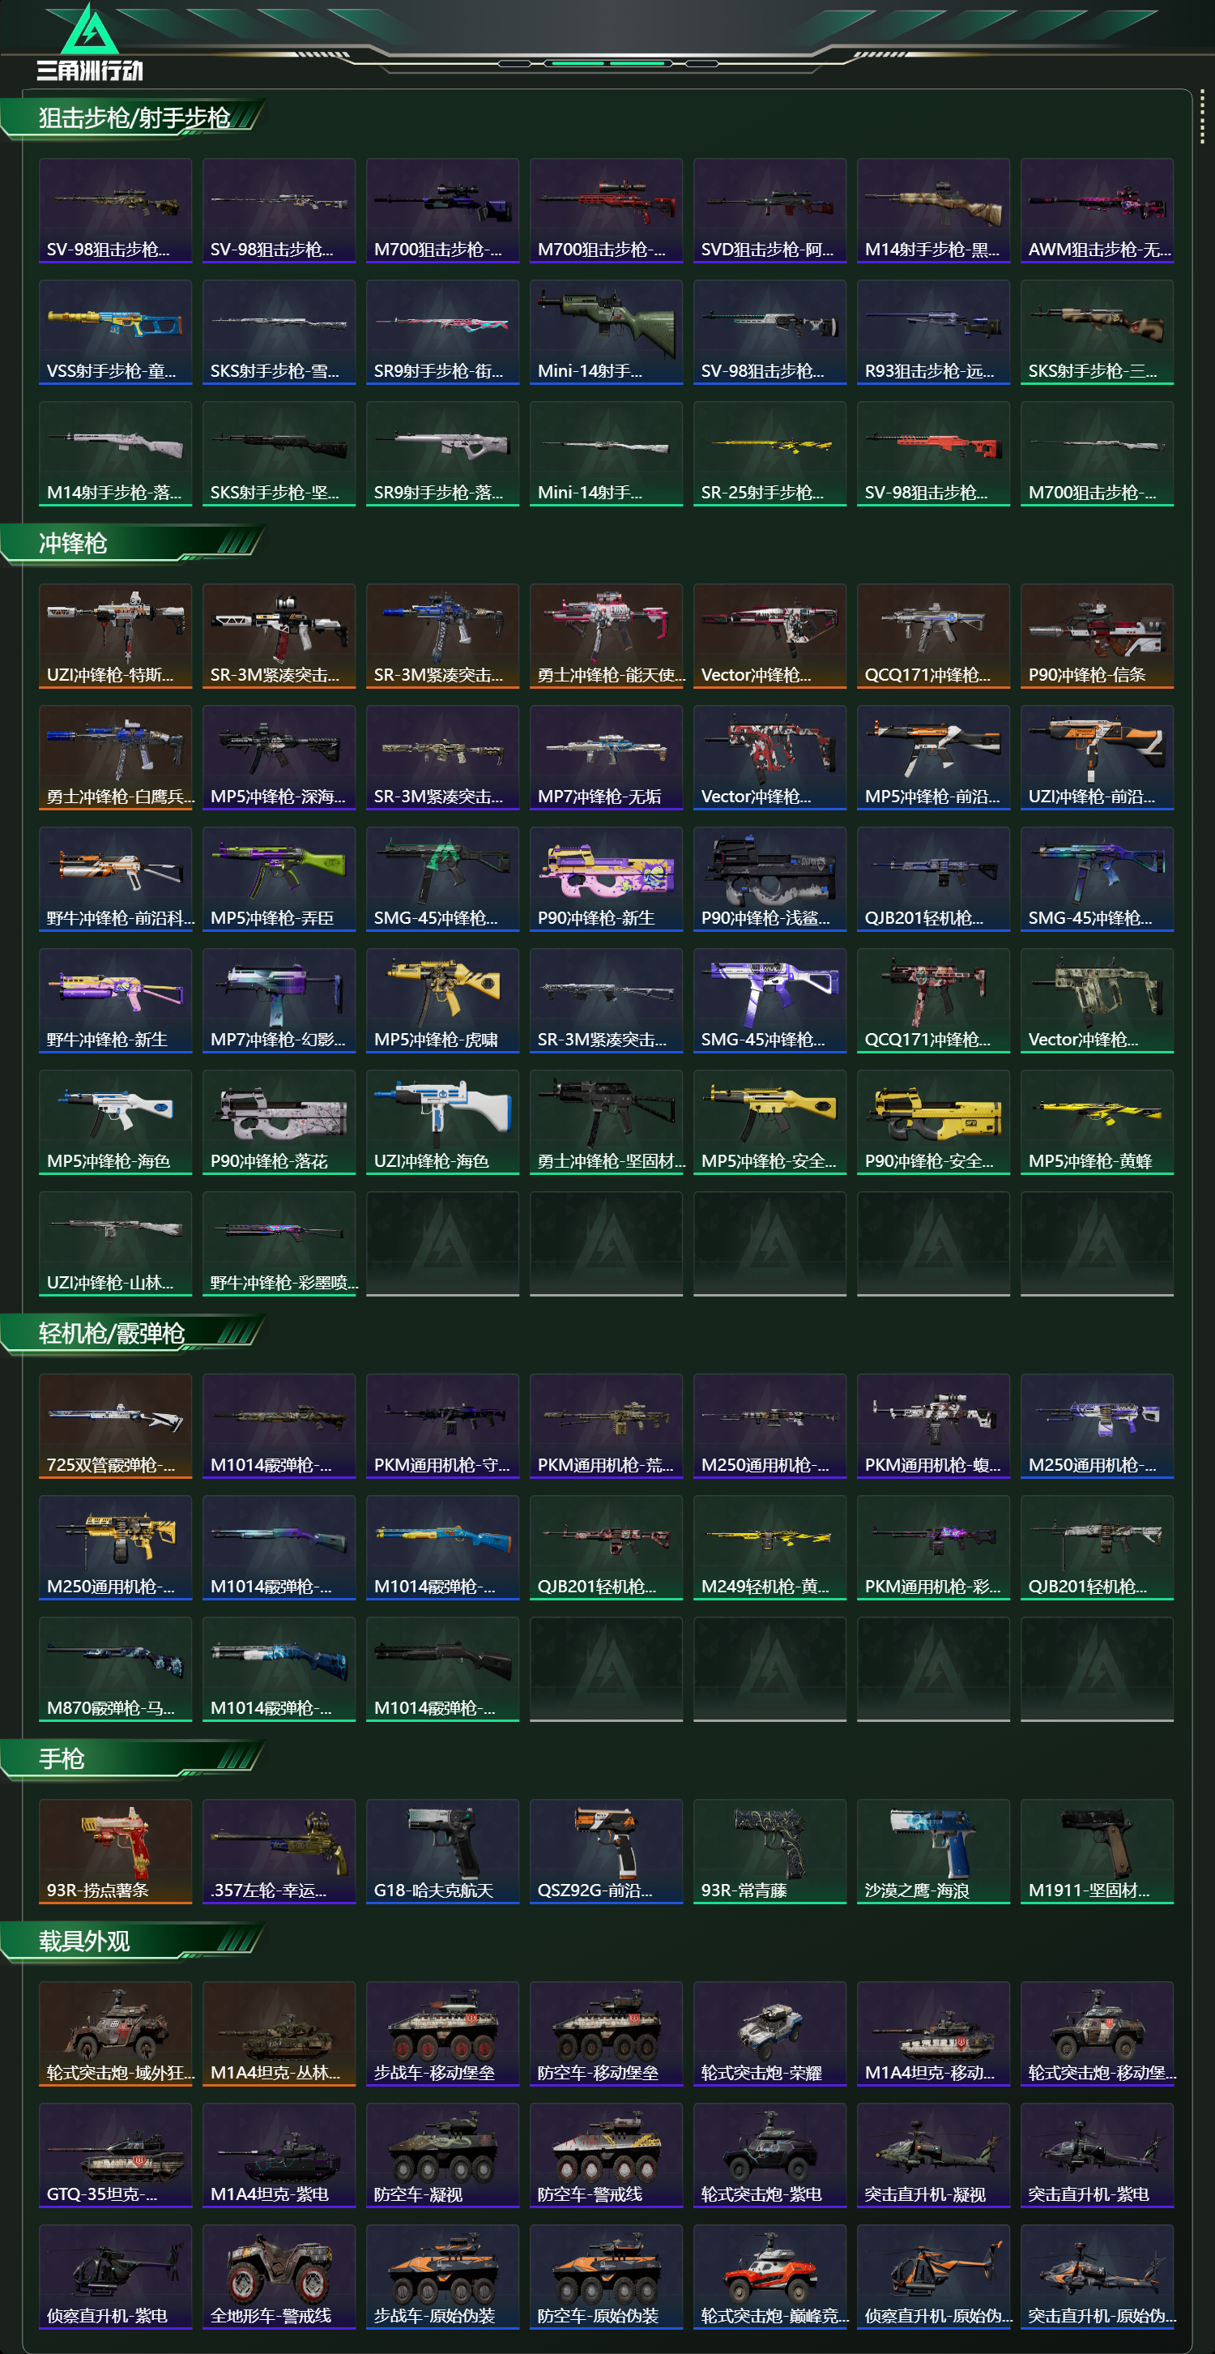Open the M249轻机枪-黄 skin tile

tap(769, 1547)
